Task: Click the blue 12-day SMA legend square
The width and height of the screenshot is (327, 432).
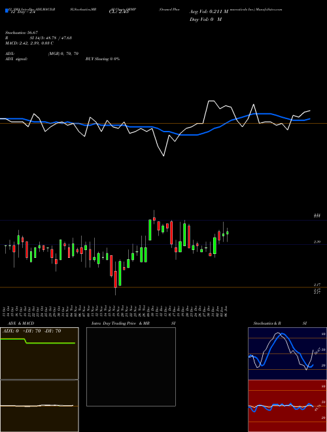Action: (x=7, y=11)
